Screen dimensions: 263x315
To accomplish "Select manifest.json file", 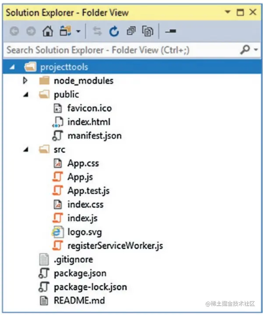I will click(95, 136).
